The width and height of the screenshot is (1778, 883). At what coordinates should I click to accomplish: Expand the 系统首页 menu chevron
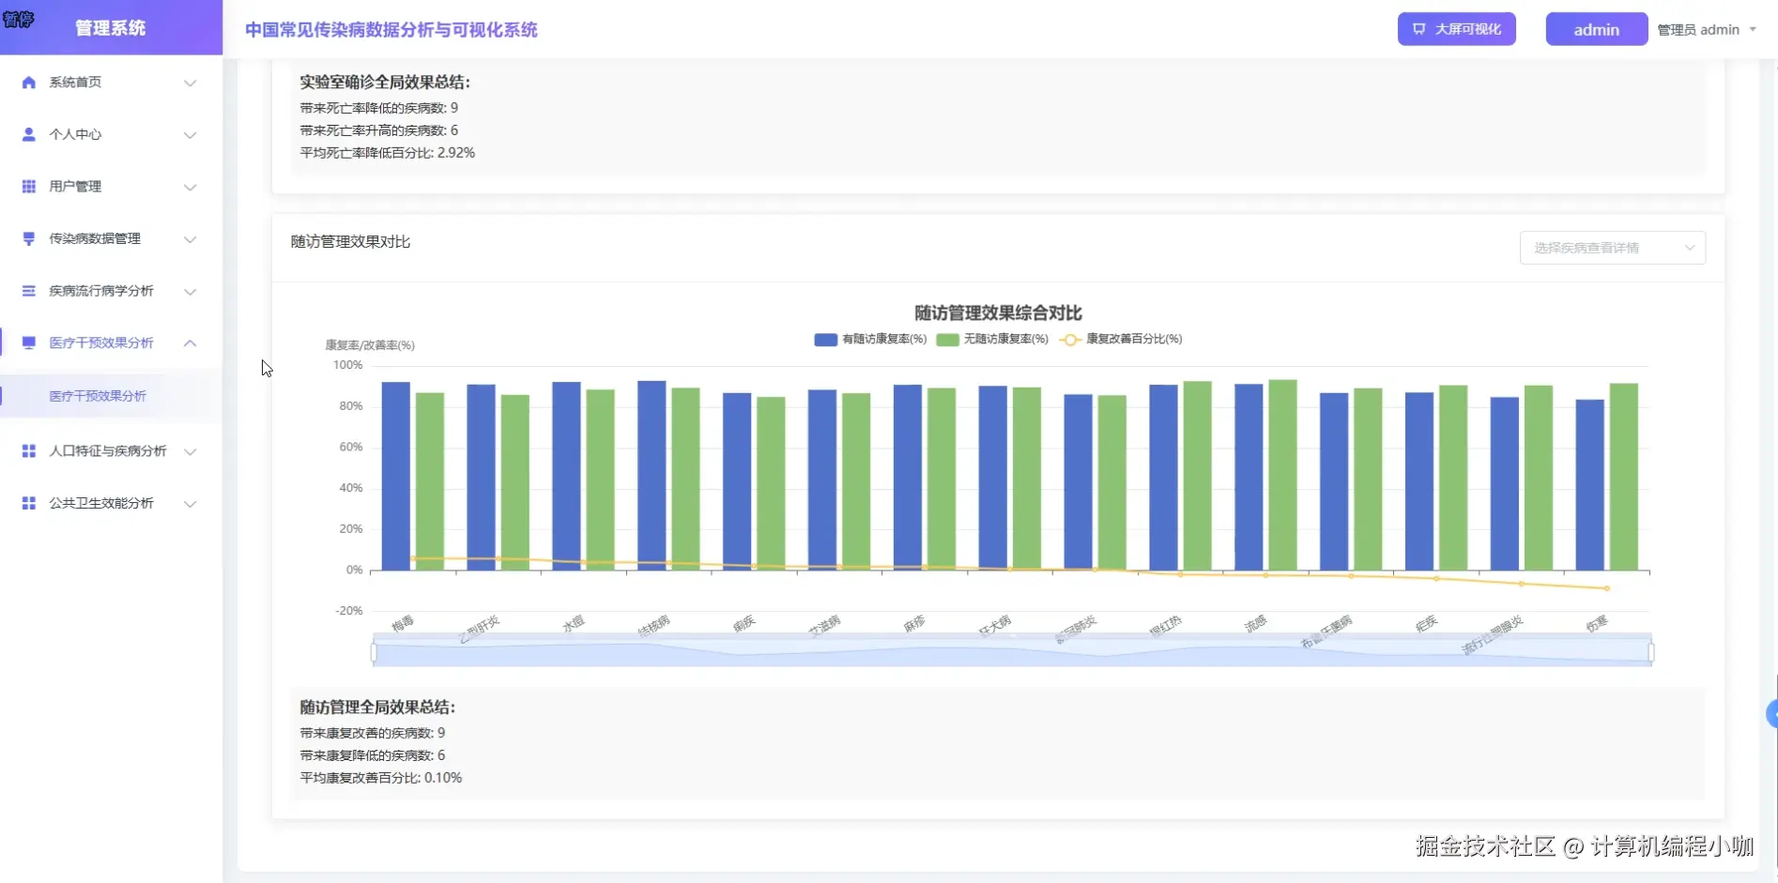pyautogui.click(x=191, y=83)
